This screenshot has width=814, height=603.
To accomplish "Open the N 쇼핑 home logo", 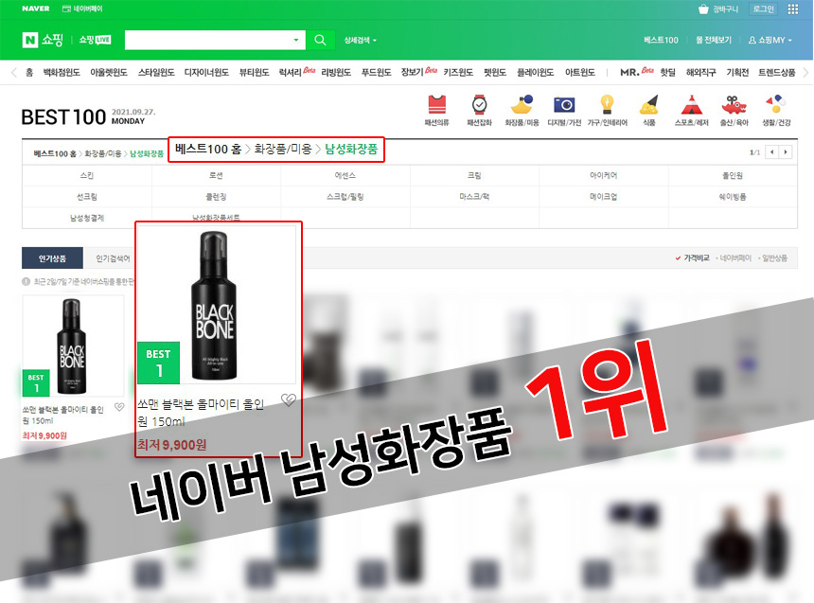I will [x=43, y=40].
